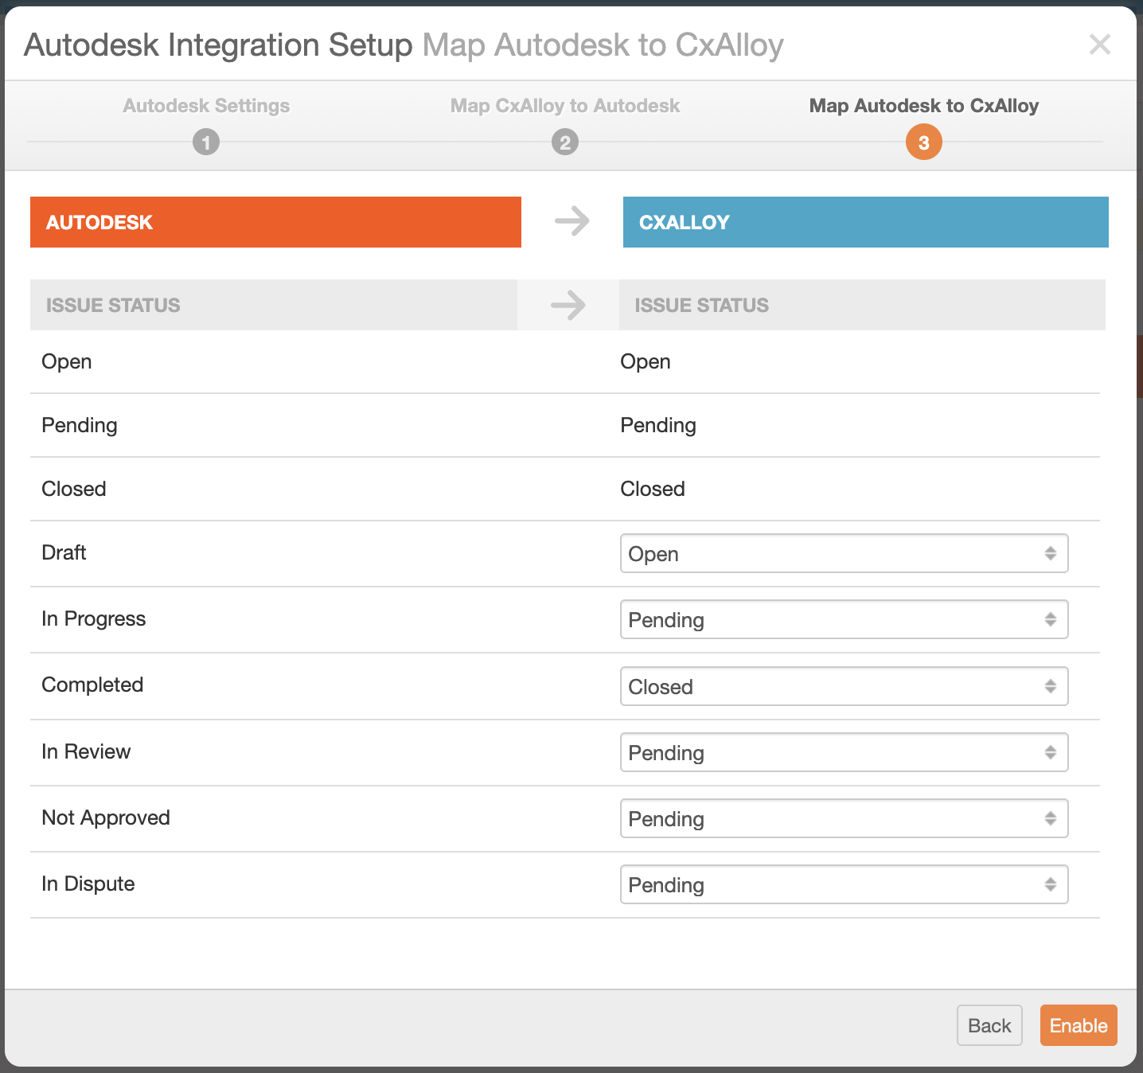The width and height of the screenshot is (1143, 1073).
Task: Expand the Completed status mapping dropdown
Action: pos(844,687)
